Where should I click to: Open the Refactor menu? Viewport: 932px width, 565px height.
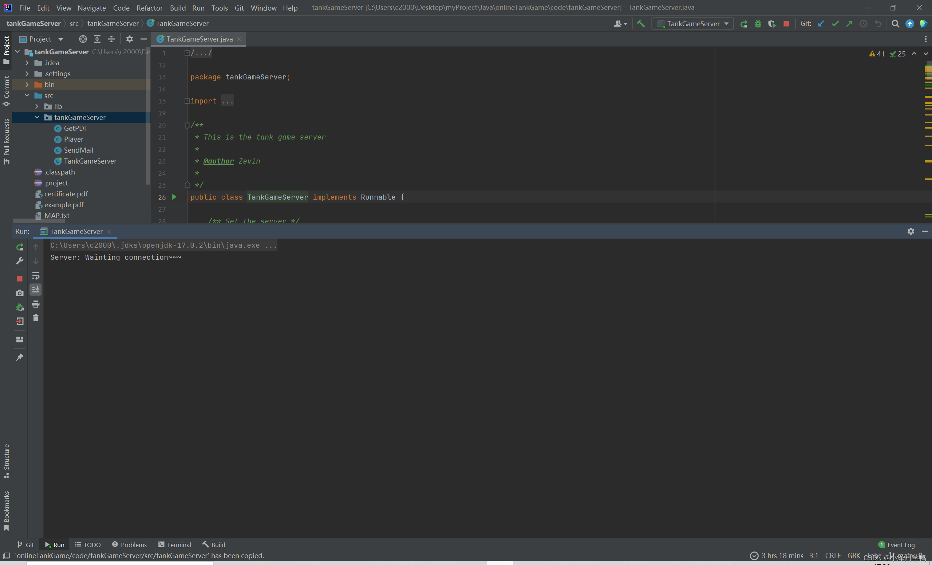[x=149, y=8]
